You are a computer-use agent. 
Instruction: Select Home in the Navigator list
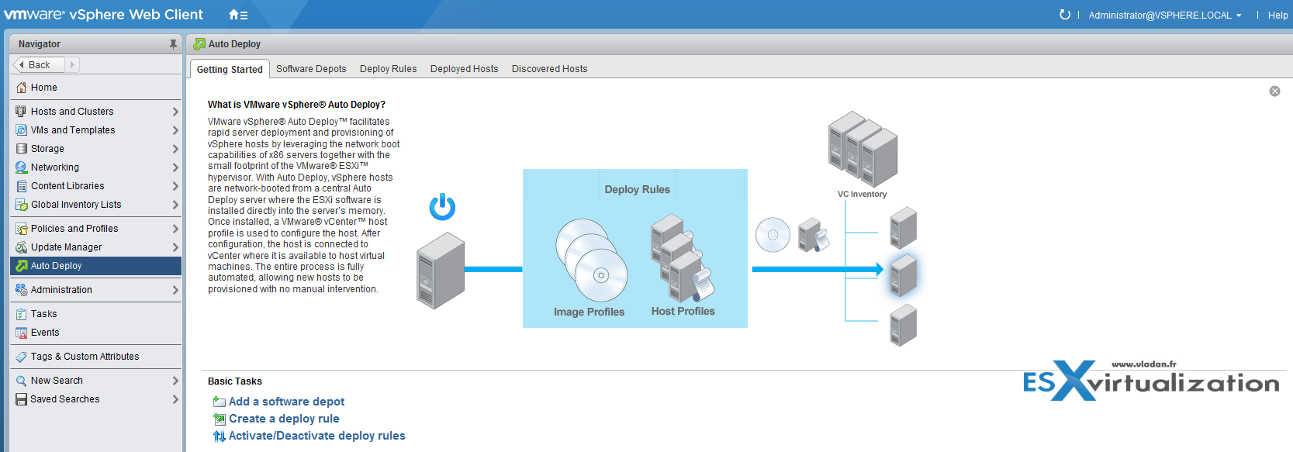[x=95, y=88]
